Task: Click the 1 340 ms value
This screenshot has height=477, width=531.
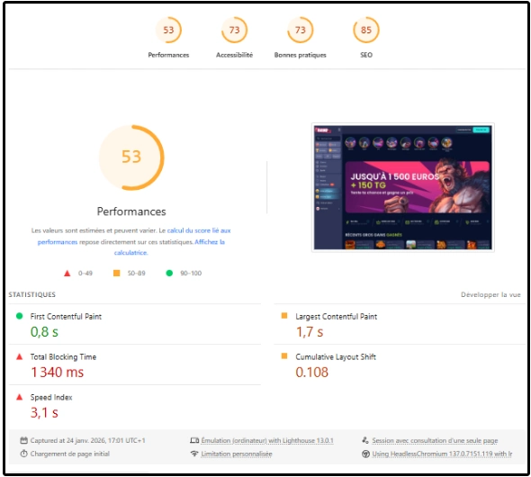Action: click(x=58, y=373)
